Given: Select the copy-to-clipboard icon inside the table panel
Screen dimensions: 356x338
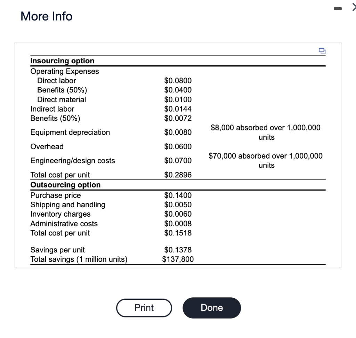Looking at the screenshot, I should (x=322, y=51).
